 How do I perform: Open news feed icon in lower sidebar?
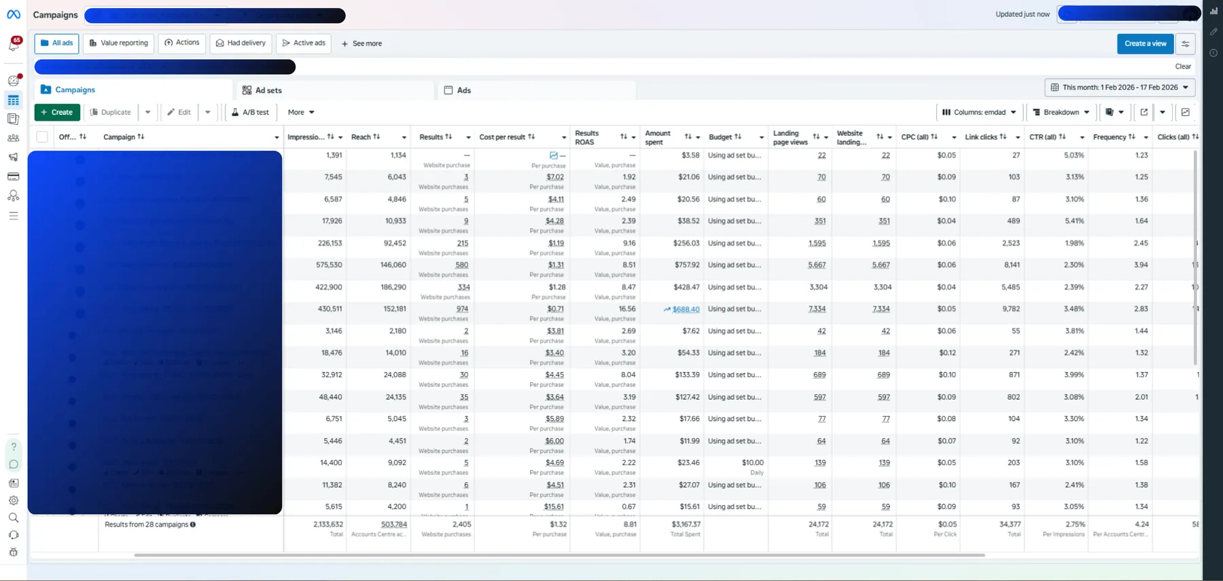[x=14, y=483]
